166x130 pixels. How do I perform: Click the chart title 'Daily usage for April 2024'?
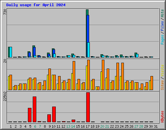36,5
